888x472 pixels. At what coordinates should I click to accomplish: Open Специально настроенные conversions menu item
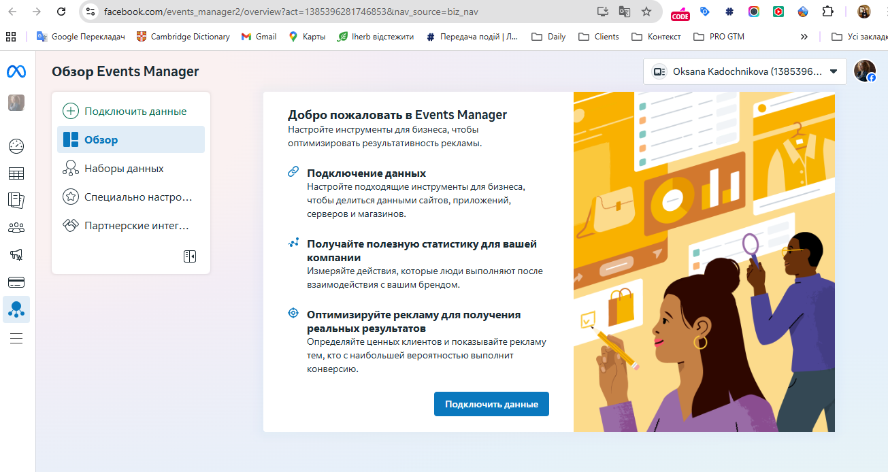(x=131, y=197)
